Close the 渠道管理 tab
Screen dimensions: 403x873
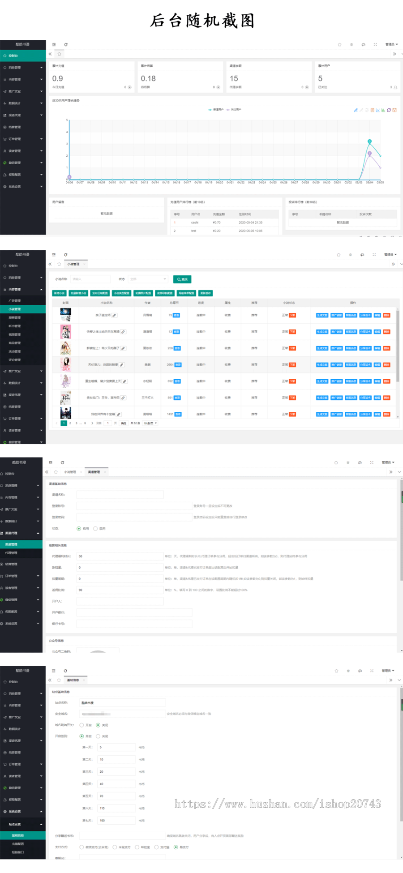[105, 472]
